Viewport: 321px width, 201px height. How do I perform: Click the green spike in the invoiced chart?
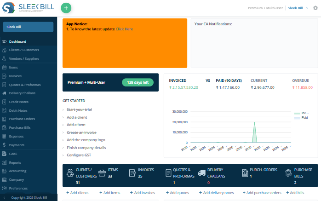[x=254, y=132]
